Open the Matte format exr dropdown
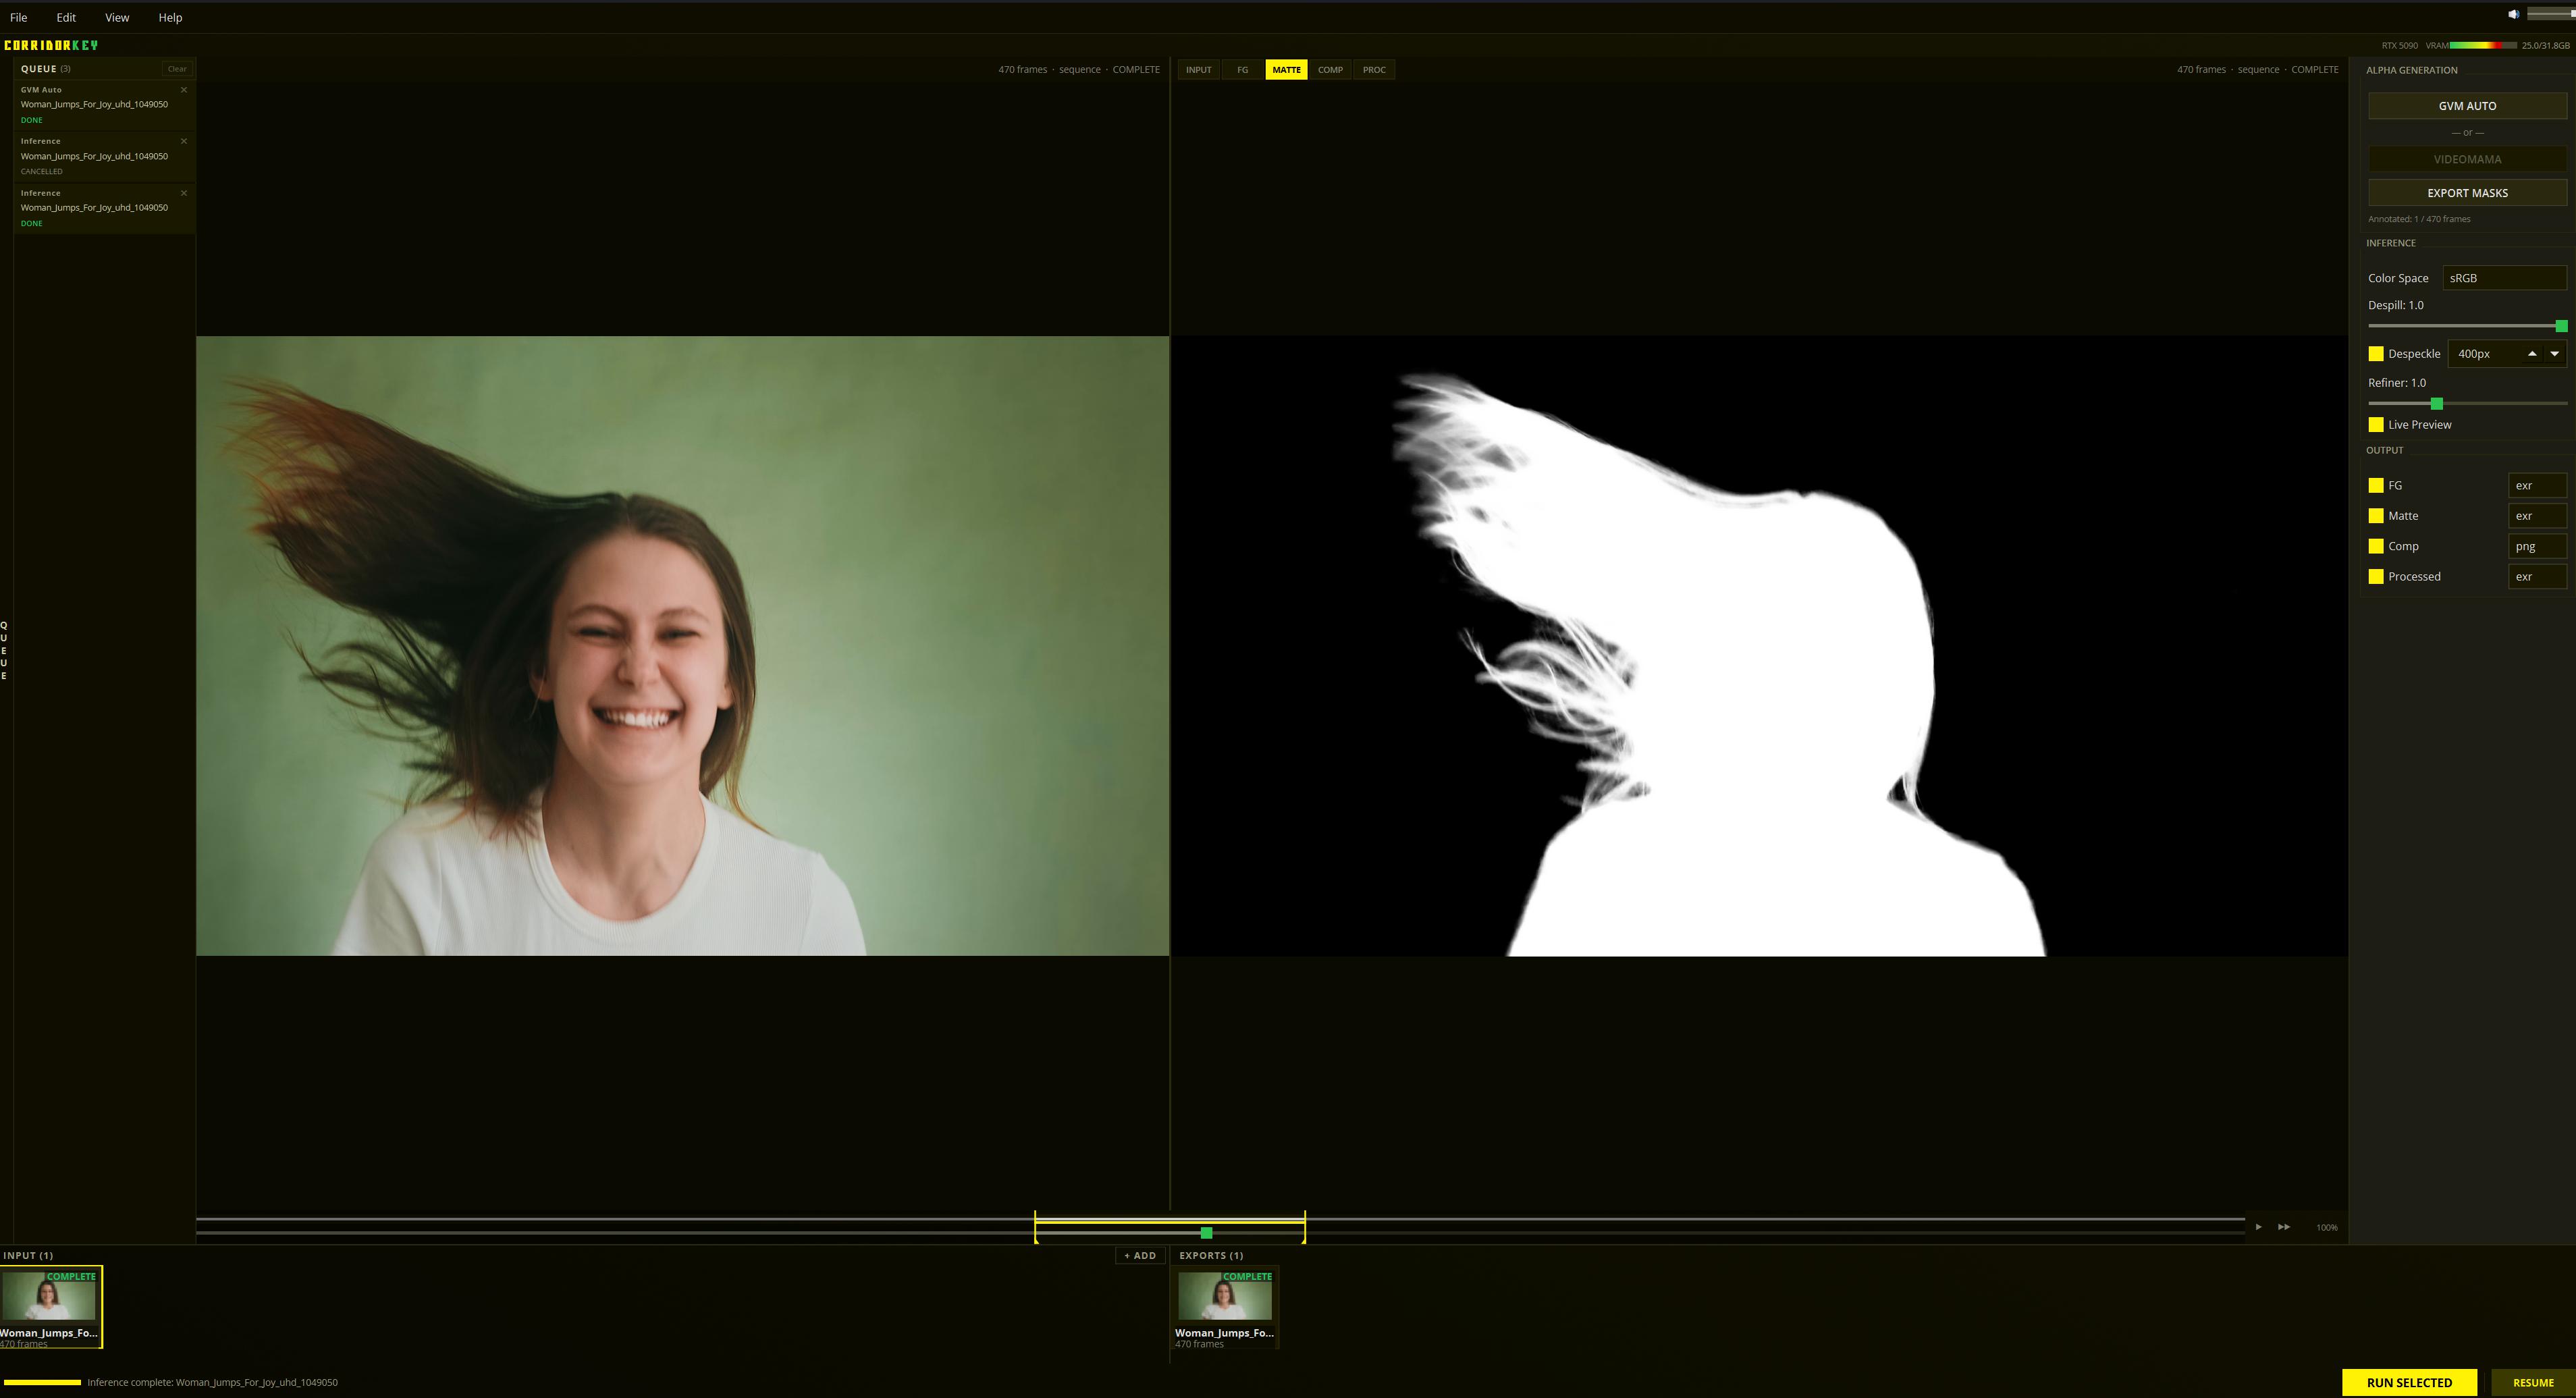2576x1398 pixels. pyautogui.click(x=2537, y=516)
